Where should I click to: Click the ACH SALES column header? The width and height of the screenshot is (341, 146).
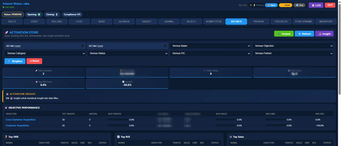(221, 114)
